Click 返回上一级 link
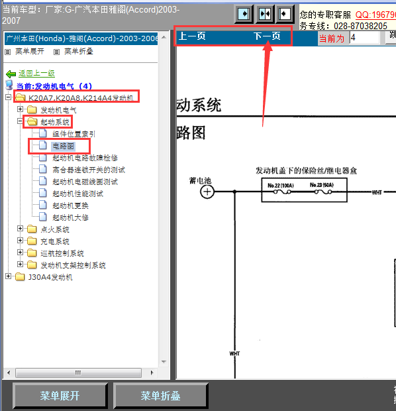Image resolution: width=396 pixels, height=411 pixels. click(36, 74)
